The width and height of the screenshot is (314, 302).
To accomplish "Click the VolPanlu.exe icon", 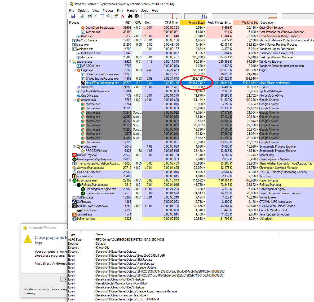I will (x=74, y=197).
